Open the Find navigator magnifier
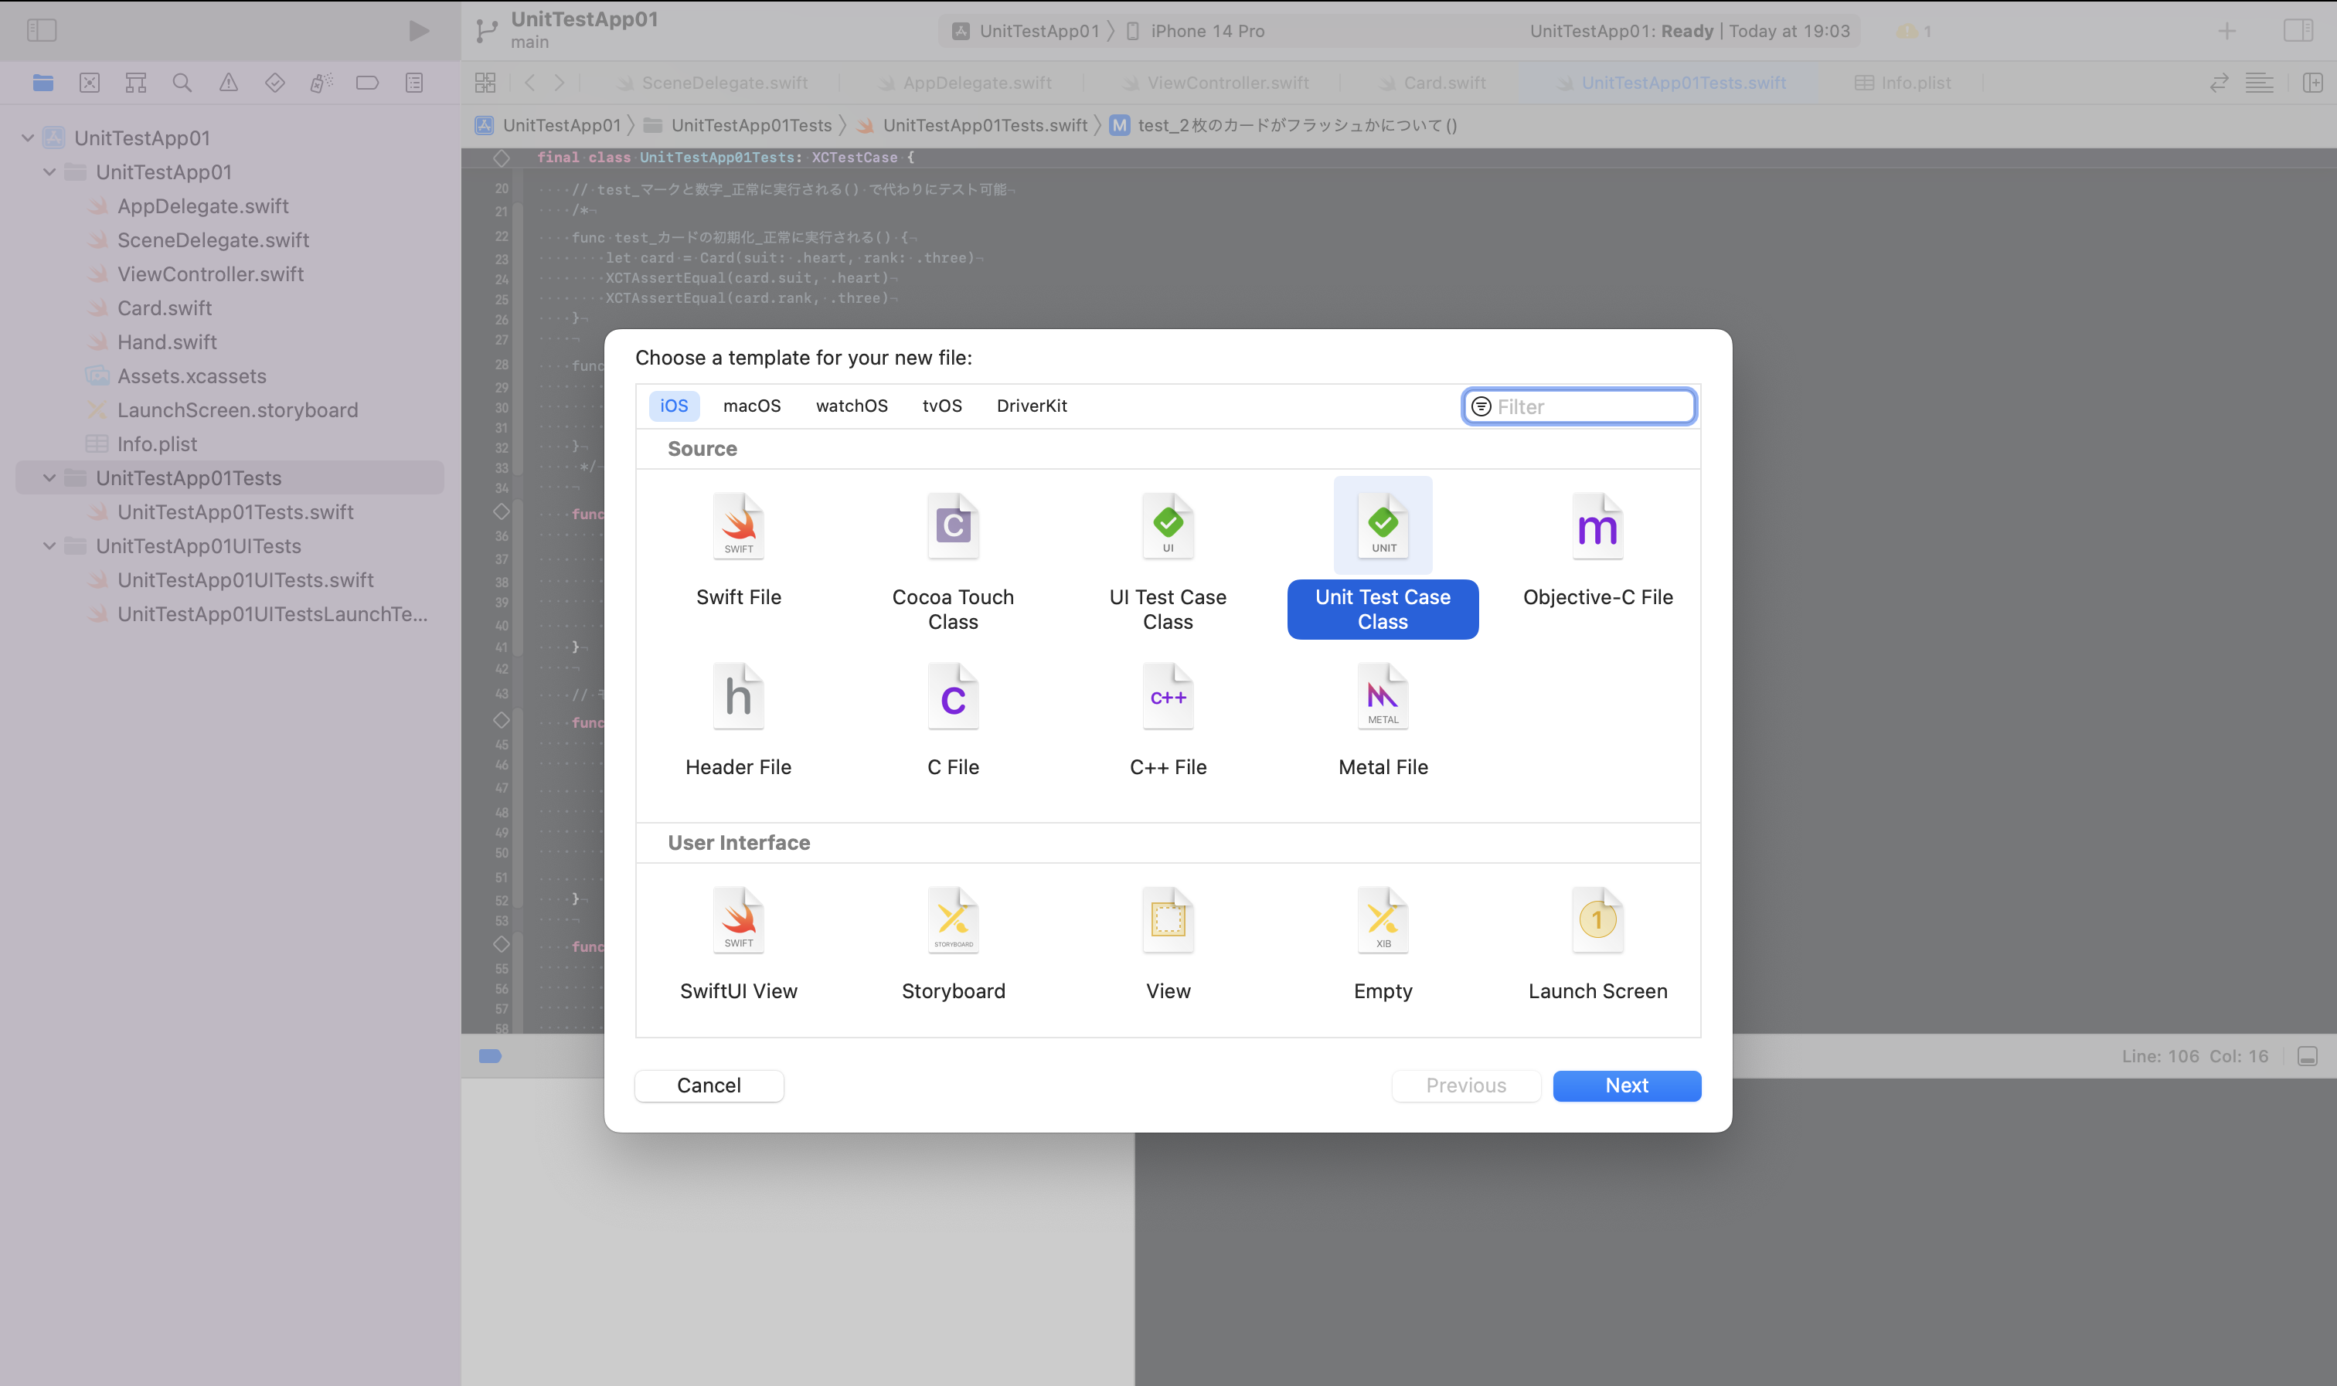The height and width of the screenshot is (1386, 2337). 182,83
